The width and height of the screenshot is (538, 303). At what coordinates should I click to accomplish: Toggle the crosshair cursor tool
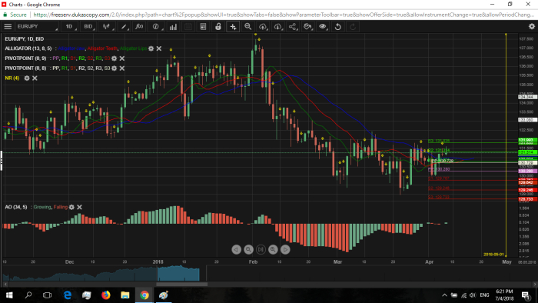[x=233, y=26]
